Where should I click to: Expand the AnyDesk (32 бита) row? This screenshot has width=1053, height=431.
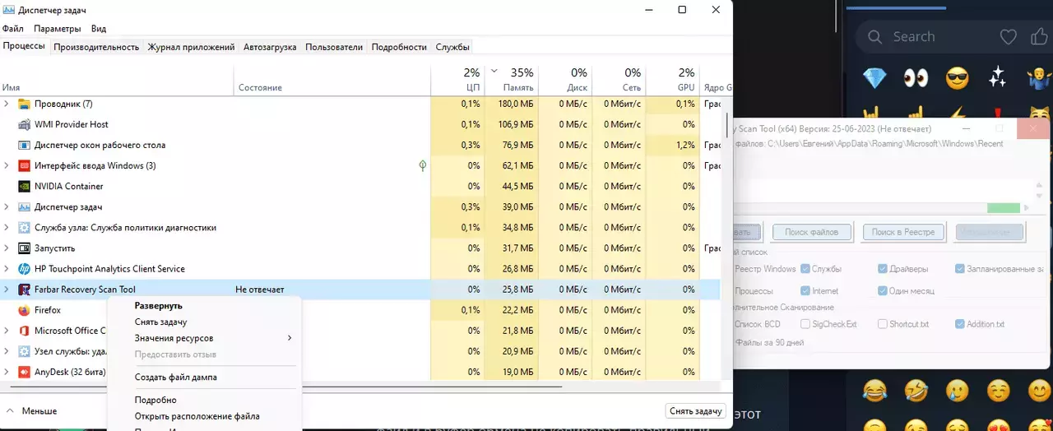pos(7,372)
